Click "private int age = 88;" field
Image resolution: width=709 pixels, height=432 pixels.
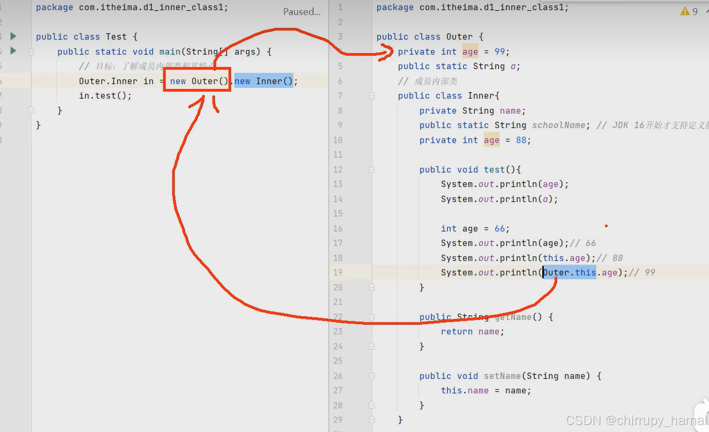coord(475,140)
